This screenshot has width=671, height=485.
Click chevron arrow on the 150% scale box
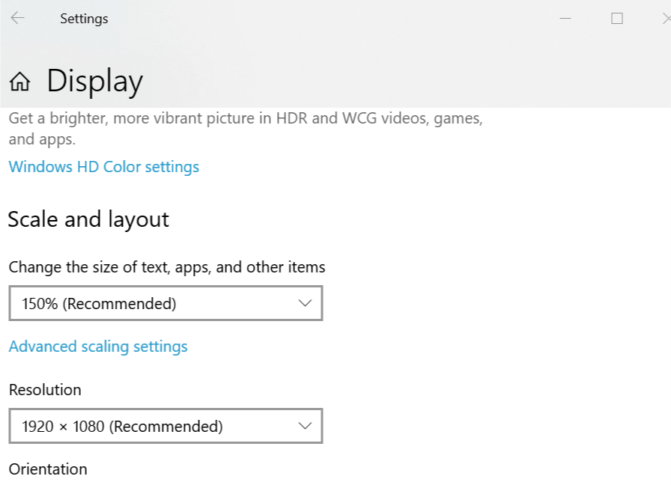305,303
